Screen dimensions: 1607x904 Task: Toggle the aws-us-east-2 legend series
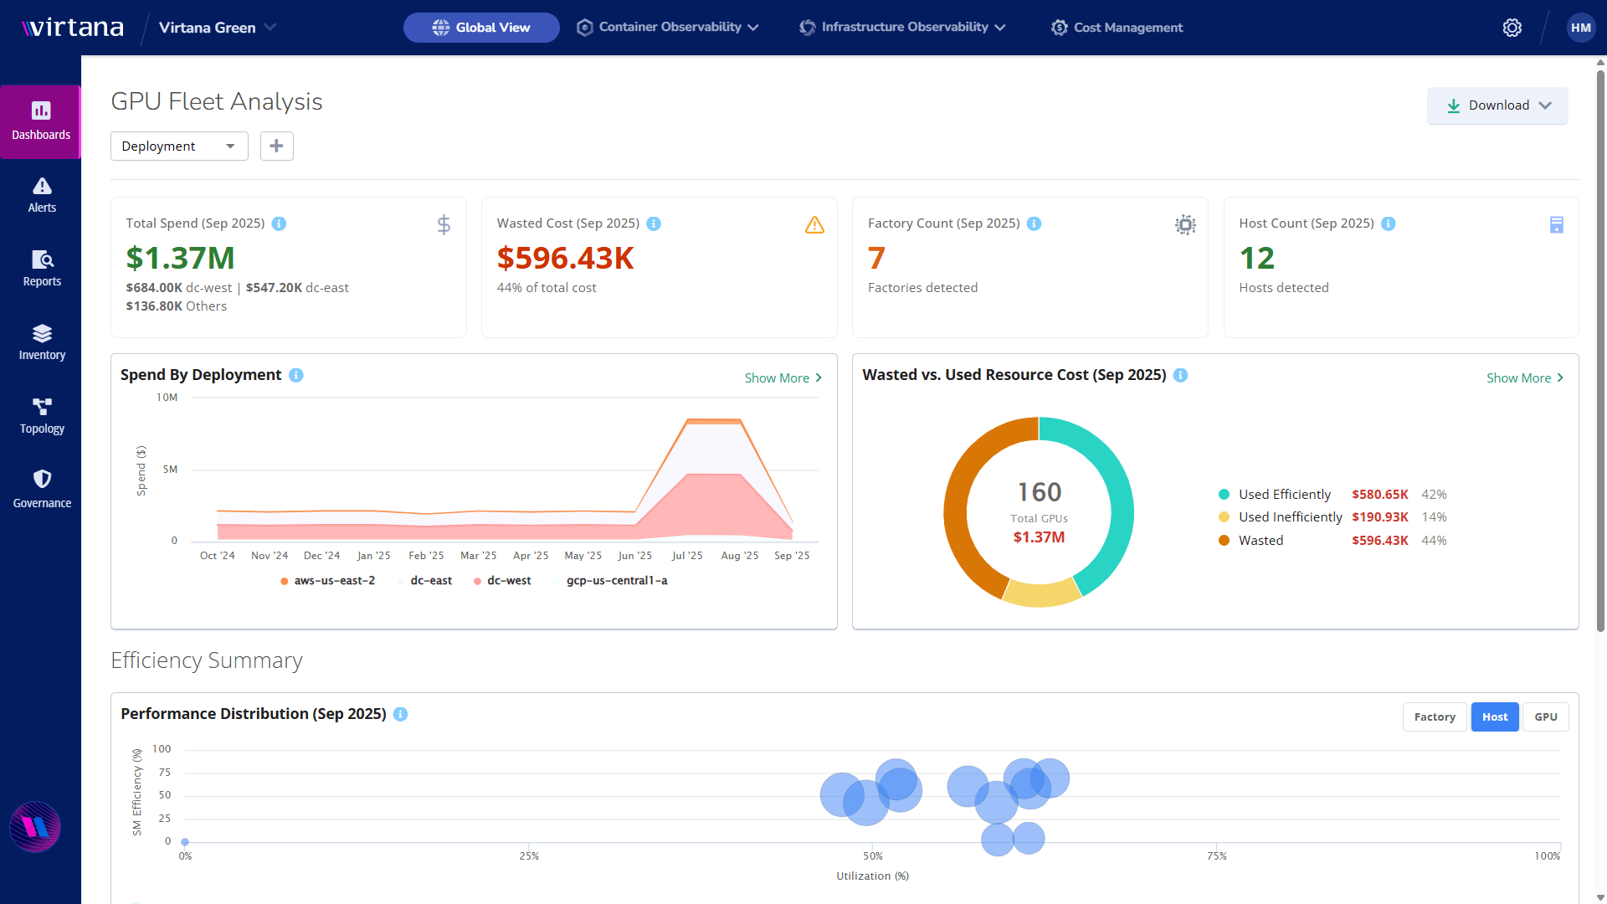coord(327,581)
